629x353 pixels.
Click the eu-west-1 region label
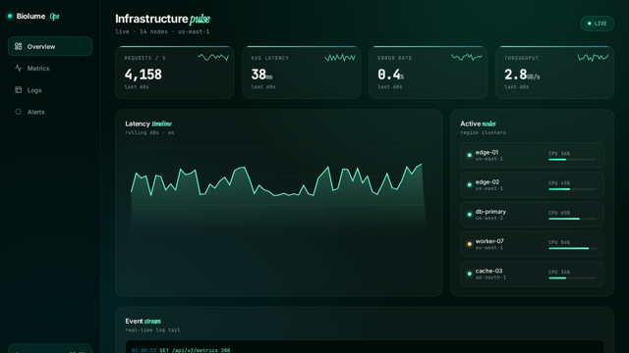click(489, 248)
